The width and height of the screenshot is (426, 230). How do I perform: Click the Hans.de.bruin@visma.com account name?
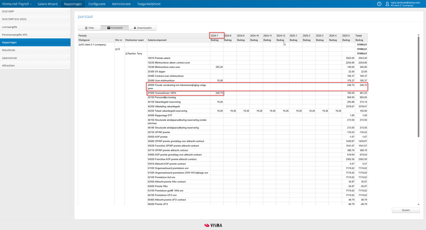pos(405,3)
